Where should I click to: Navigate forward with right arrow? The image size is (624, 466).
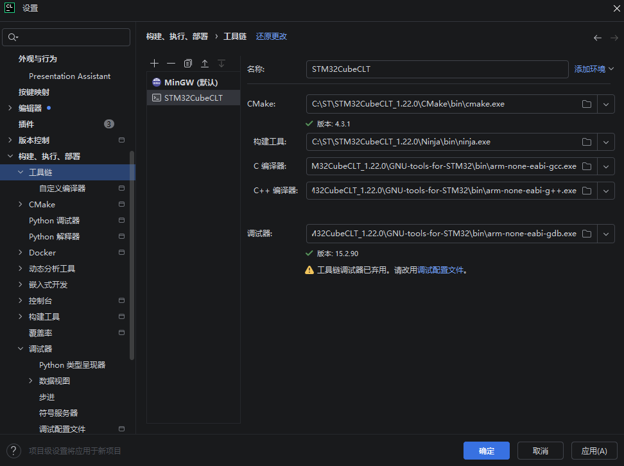click(x=614, y=38)
